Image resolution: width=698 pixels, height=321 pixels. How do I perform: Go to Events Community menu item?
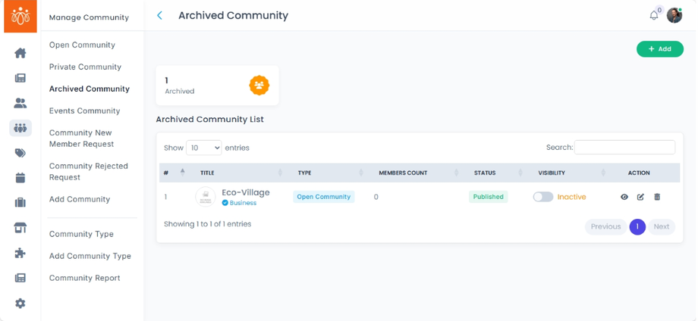(x=84, y=111)
